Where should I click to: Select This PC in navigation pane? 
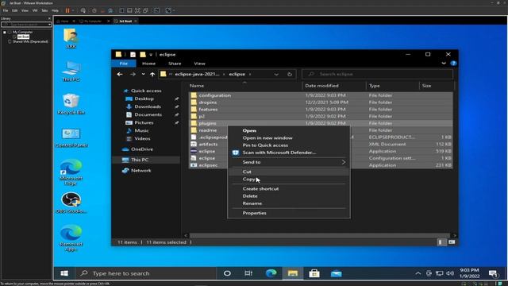(140, 160)
